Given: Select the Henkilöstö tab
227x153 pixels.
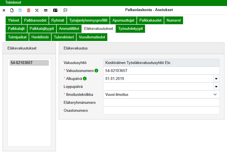Looking at the screenshot, I should pos(40,37).
